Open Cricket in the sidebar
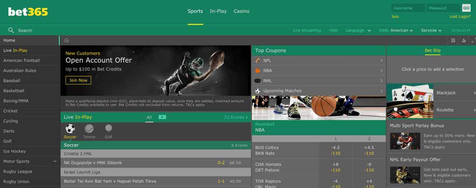This screenshot has height=188, width=476. pyautogui.click(x=30, y=111)
